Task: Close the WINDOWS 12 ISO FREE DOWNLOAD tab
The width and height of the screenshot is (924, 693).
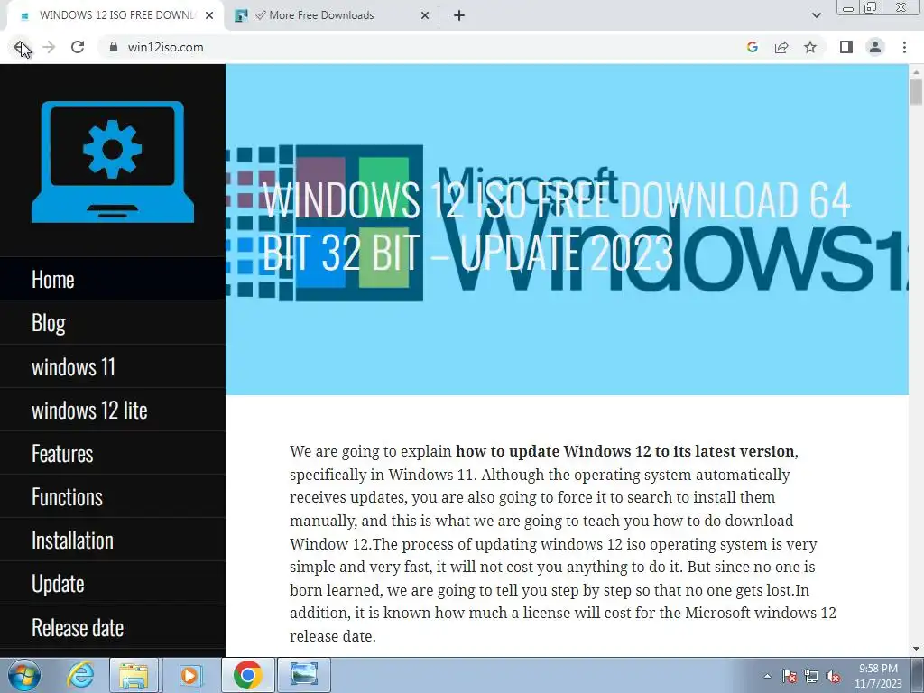Action: click(x=209, y=16)
